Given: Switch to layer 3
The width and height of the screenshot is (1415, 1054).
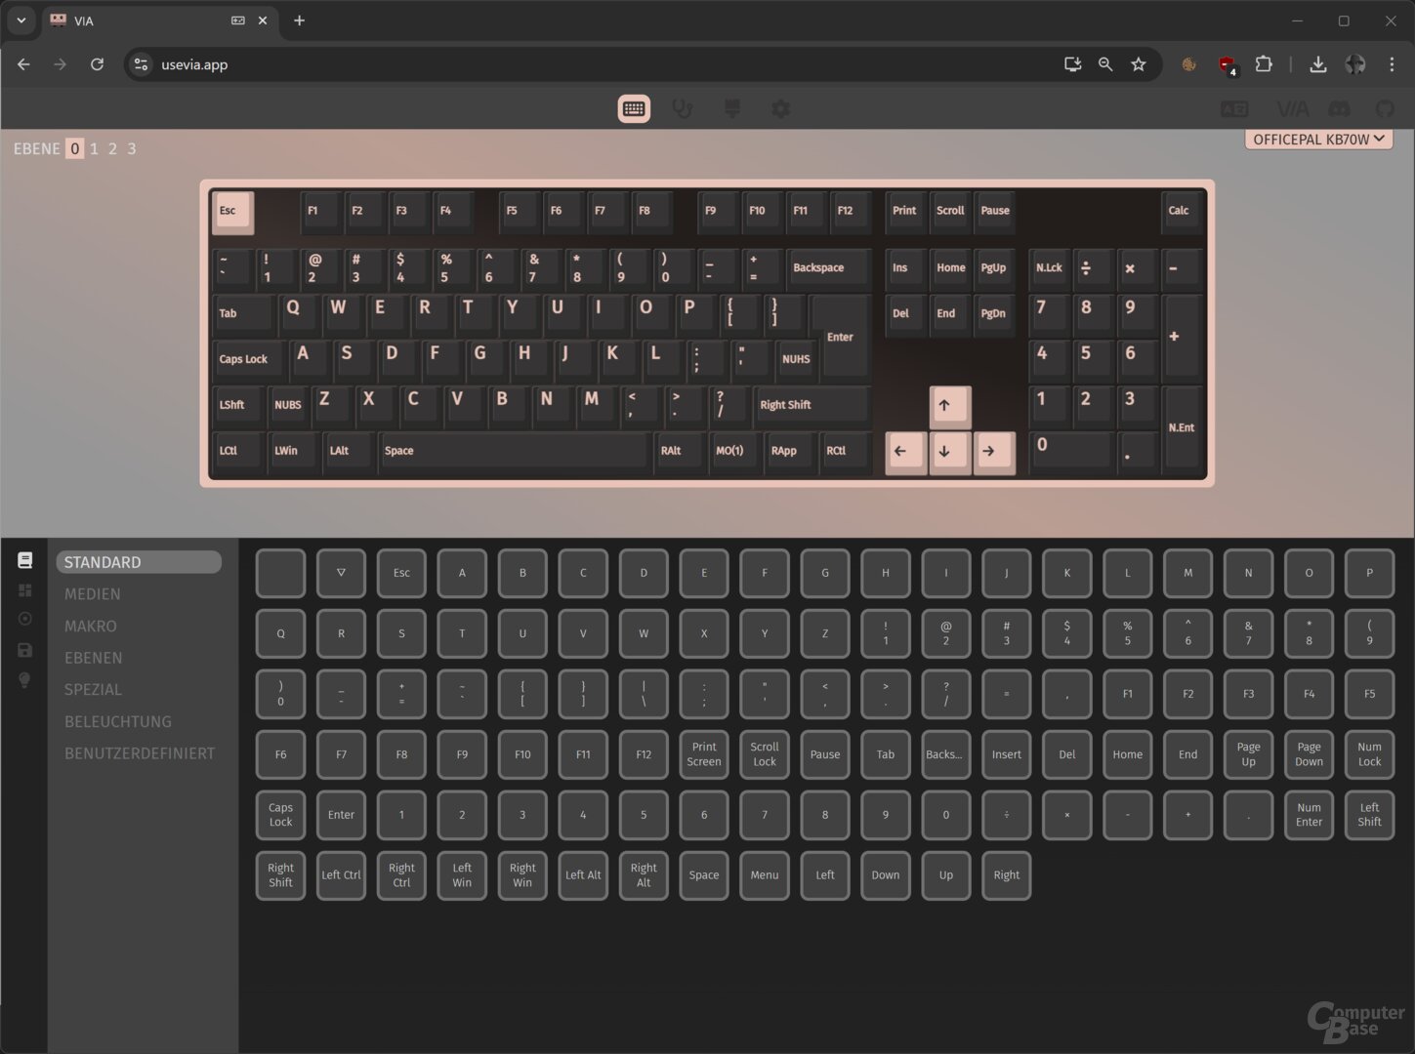Looking at the screenshot, I should tap(132, 149).
